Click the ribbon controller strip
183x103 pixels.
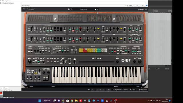(96, 62)
